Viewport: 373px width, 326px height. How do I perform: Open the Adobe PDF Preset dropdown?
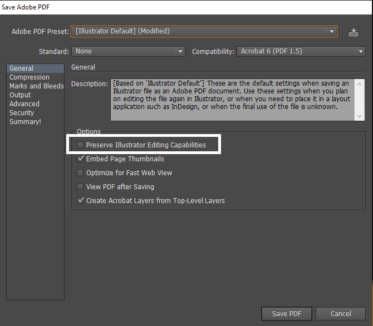click(204, 31)
